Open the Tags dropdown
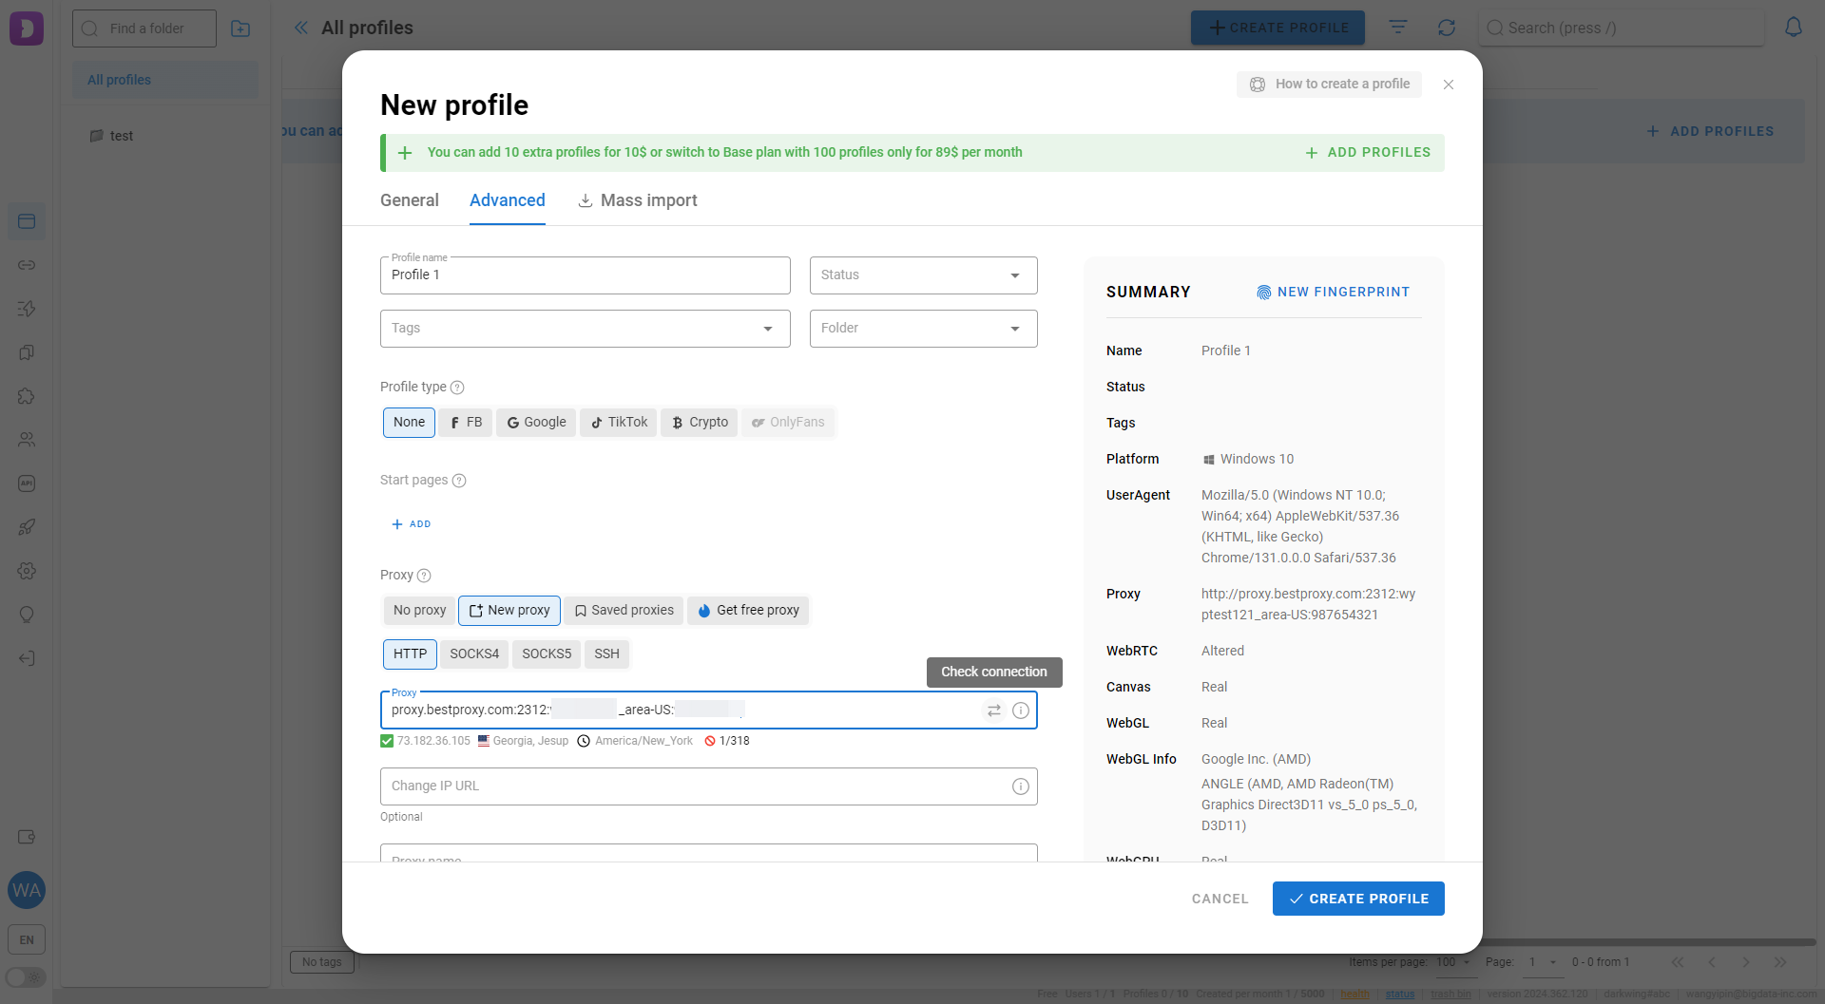1825x1004 pixels. click(x=585, y=329)
